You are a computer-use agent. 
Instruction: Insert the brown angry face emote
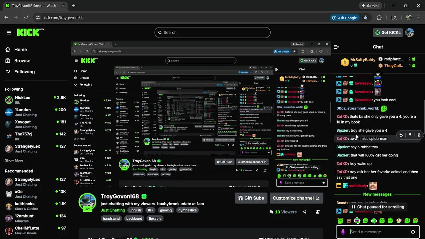(349, 220)
